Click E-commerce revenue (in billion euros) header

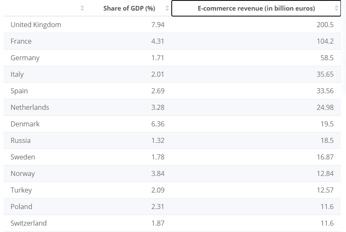pyautogui.click(x=256, y=8)
